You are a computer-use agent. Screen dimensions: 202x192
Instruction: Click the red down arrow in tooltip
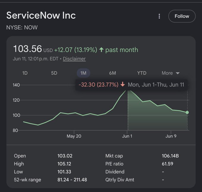click(123, 84)
